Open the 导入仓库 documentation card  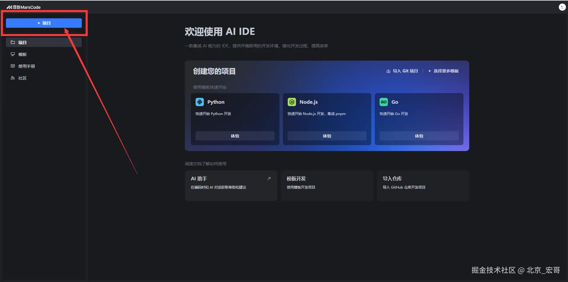point(423,186)
